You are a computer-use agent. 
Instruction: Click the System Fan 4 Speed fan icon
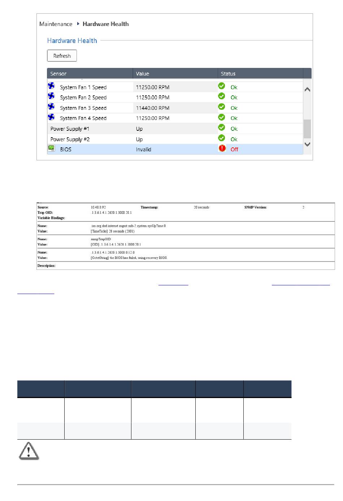[x=51, y=117]
